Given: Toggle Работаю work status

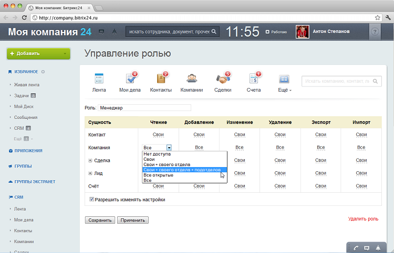Looking at the screenshot, I should (276, 32).
